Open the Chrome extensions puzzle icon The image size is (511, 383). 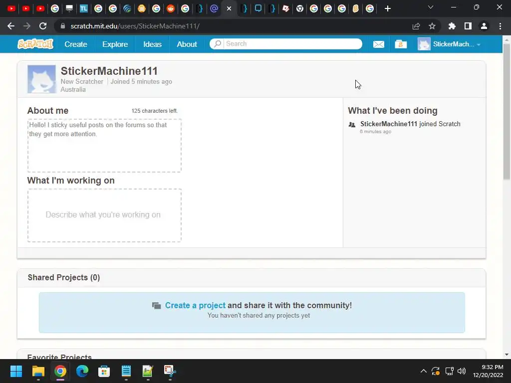[x=452, y=26]
